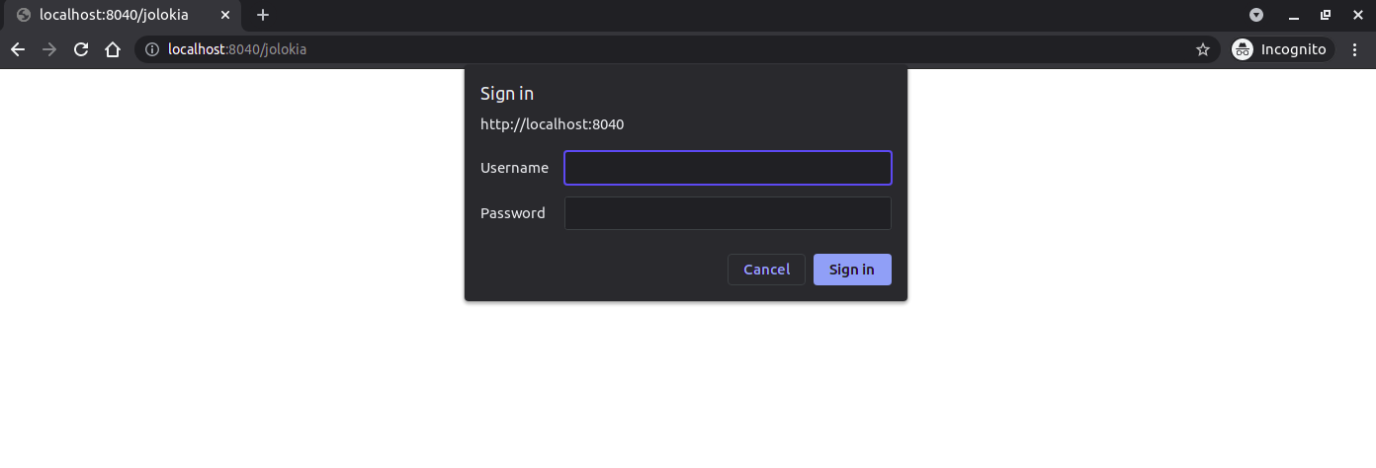Bookmark this page with the star icon

(x=1203, y=49)
